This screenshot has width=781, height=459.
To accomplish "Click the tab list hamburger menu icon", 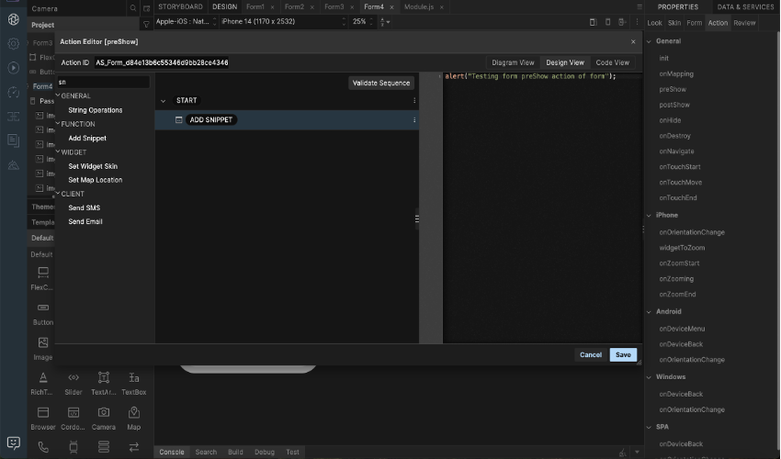I will [640, 7].
